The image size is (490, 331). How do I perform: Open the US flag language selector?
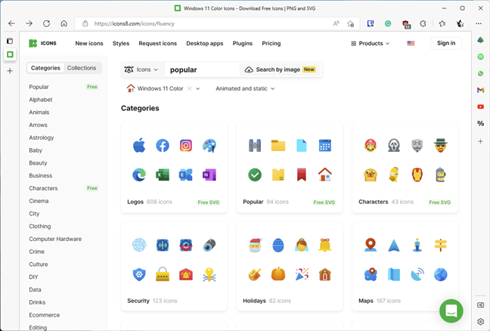point(411,43)
